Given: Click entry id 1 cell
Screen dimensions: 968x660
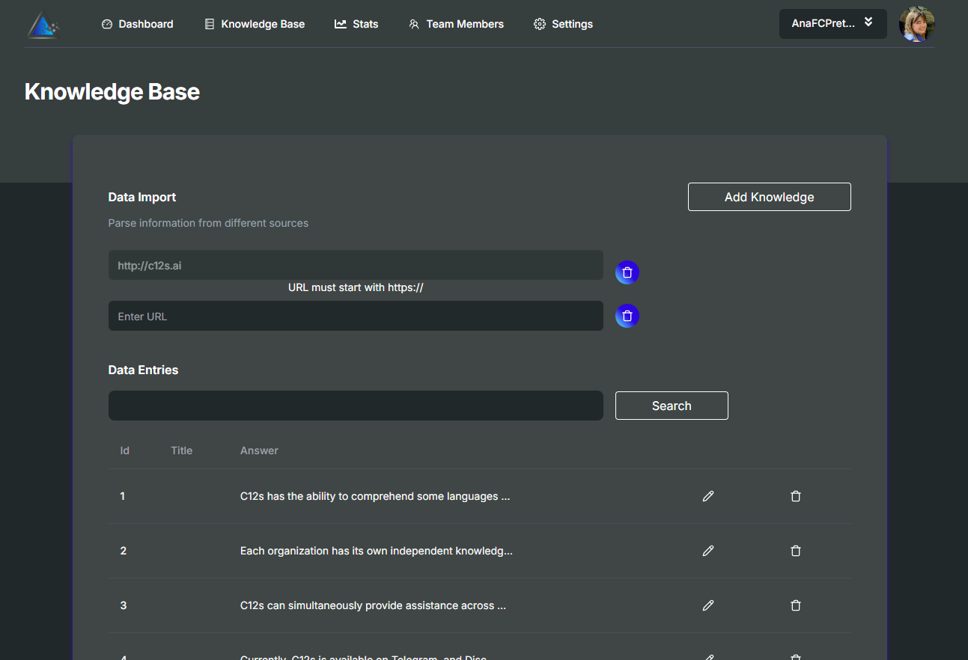Looking at the screenshot, I should point(123,496).
